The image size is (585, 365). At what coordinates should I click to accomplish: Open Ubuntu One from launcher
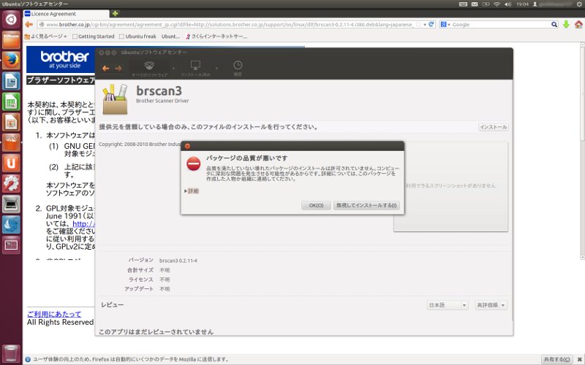[11, 163]
